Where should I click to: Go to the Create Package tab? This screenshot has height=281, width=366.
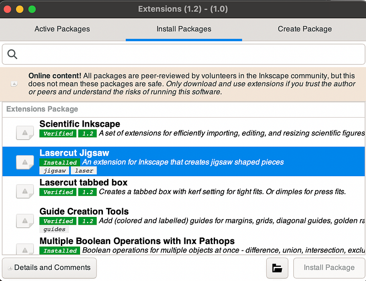(304, 29)
